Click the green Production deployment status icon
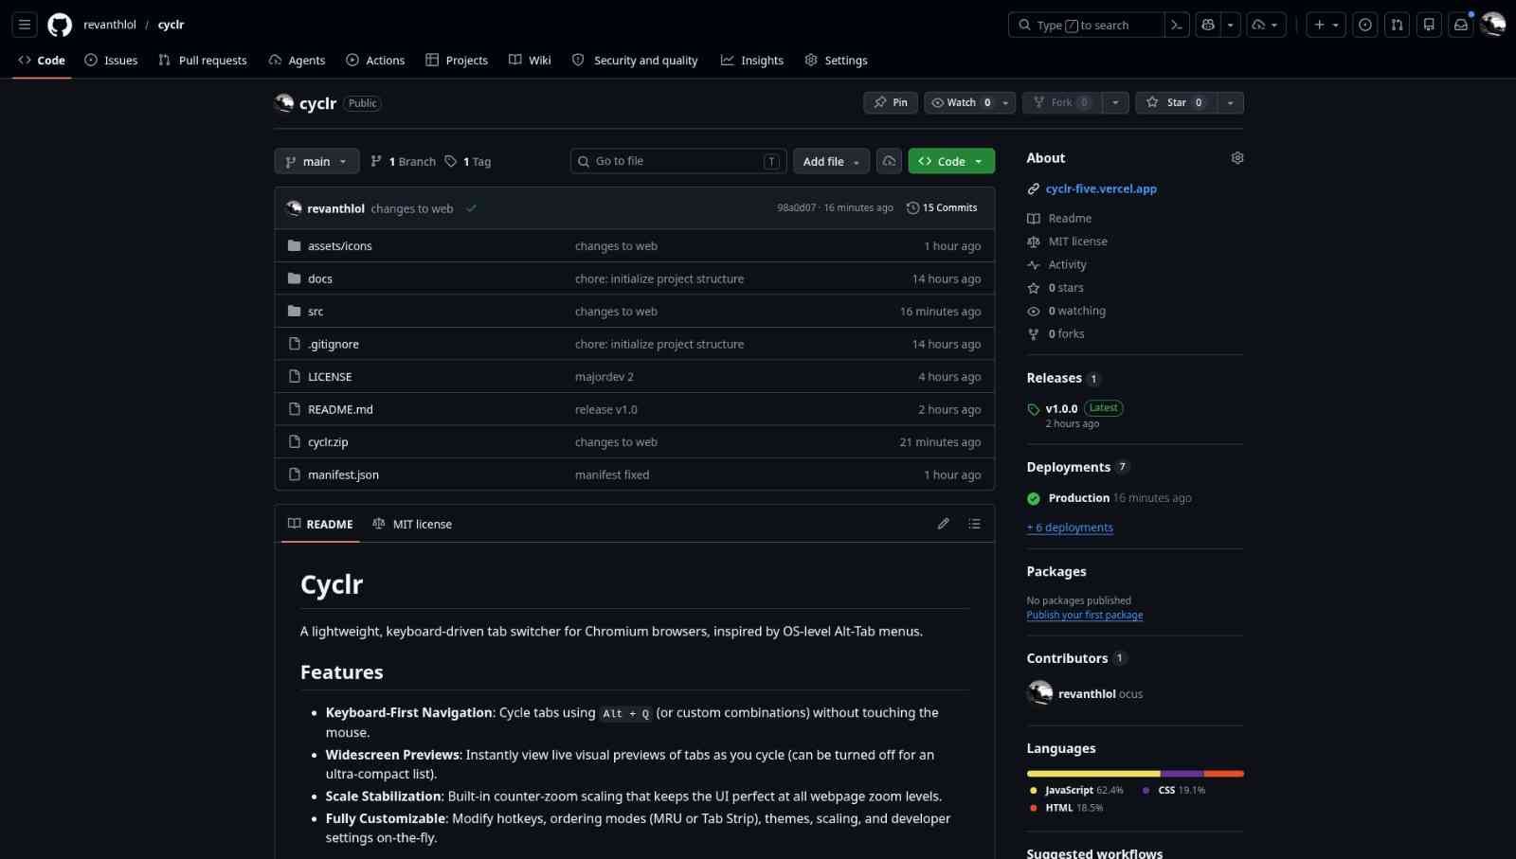The height and width of the screenshot is (859, 1516). pos(1034,498)
